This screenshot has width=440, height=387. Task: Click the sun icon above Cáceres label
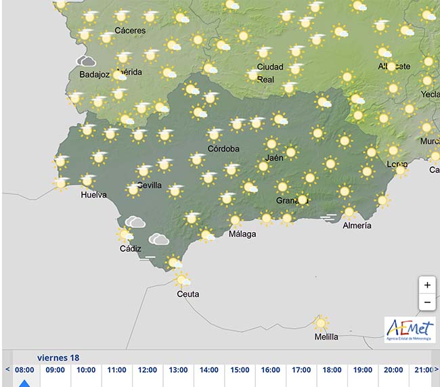coord(121,16)
